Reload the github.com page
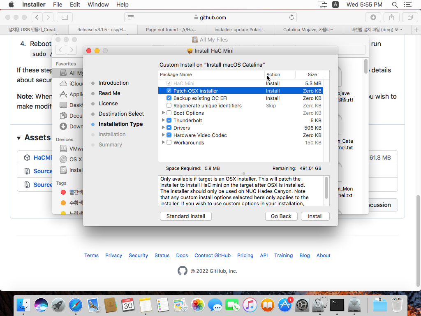 click(291, 17)
